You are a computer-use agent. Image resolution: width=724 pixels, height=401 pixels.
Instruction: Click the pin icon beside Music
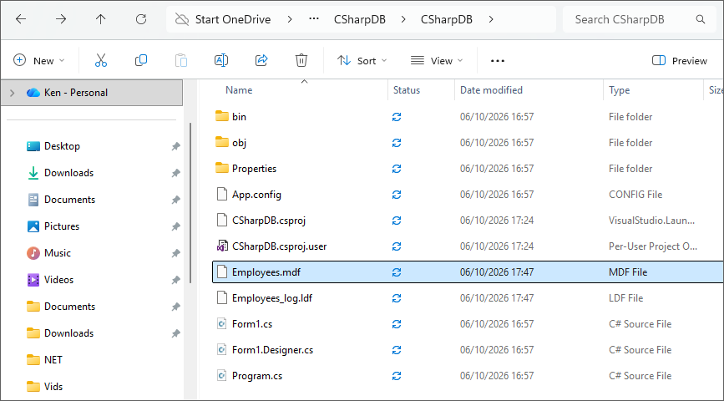pyautogui.click(x=175, y=253)
